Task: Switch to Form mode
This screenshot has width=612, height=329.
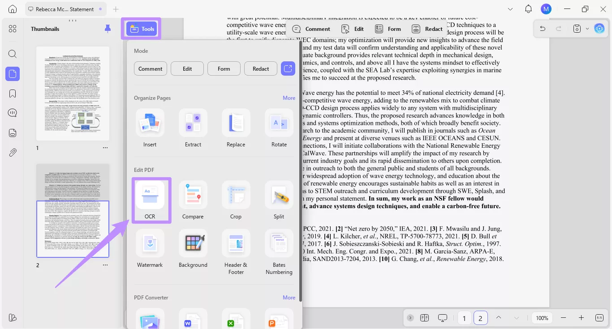Action: coord(224,68)
